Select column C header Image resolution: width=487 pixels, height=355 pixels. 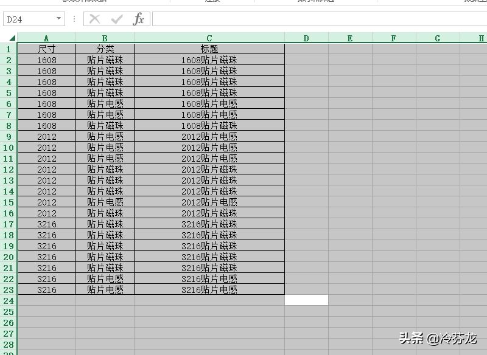tap(209, 38)
